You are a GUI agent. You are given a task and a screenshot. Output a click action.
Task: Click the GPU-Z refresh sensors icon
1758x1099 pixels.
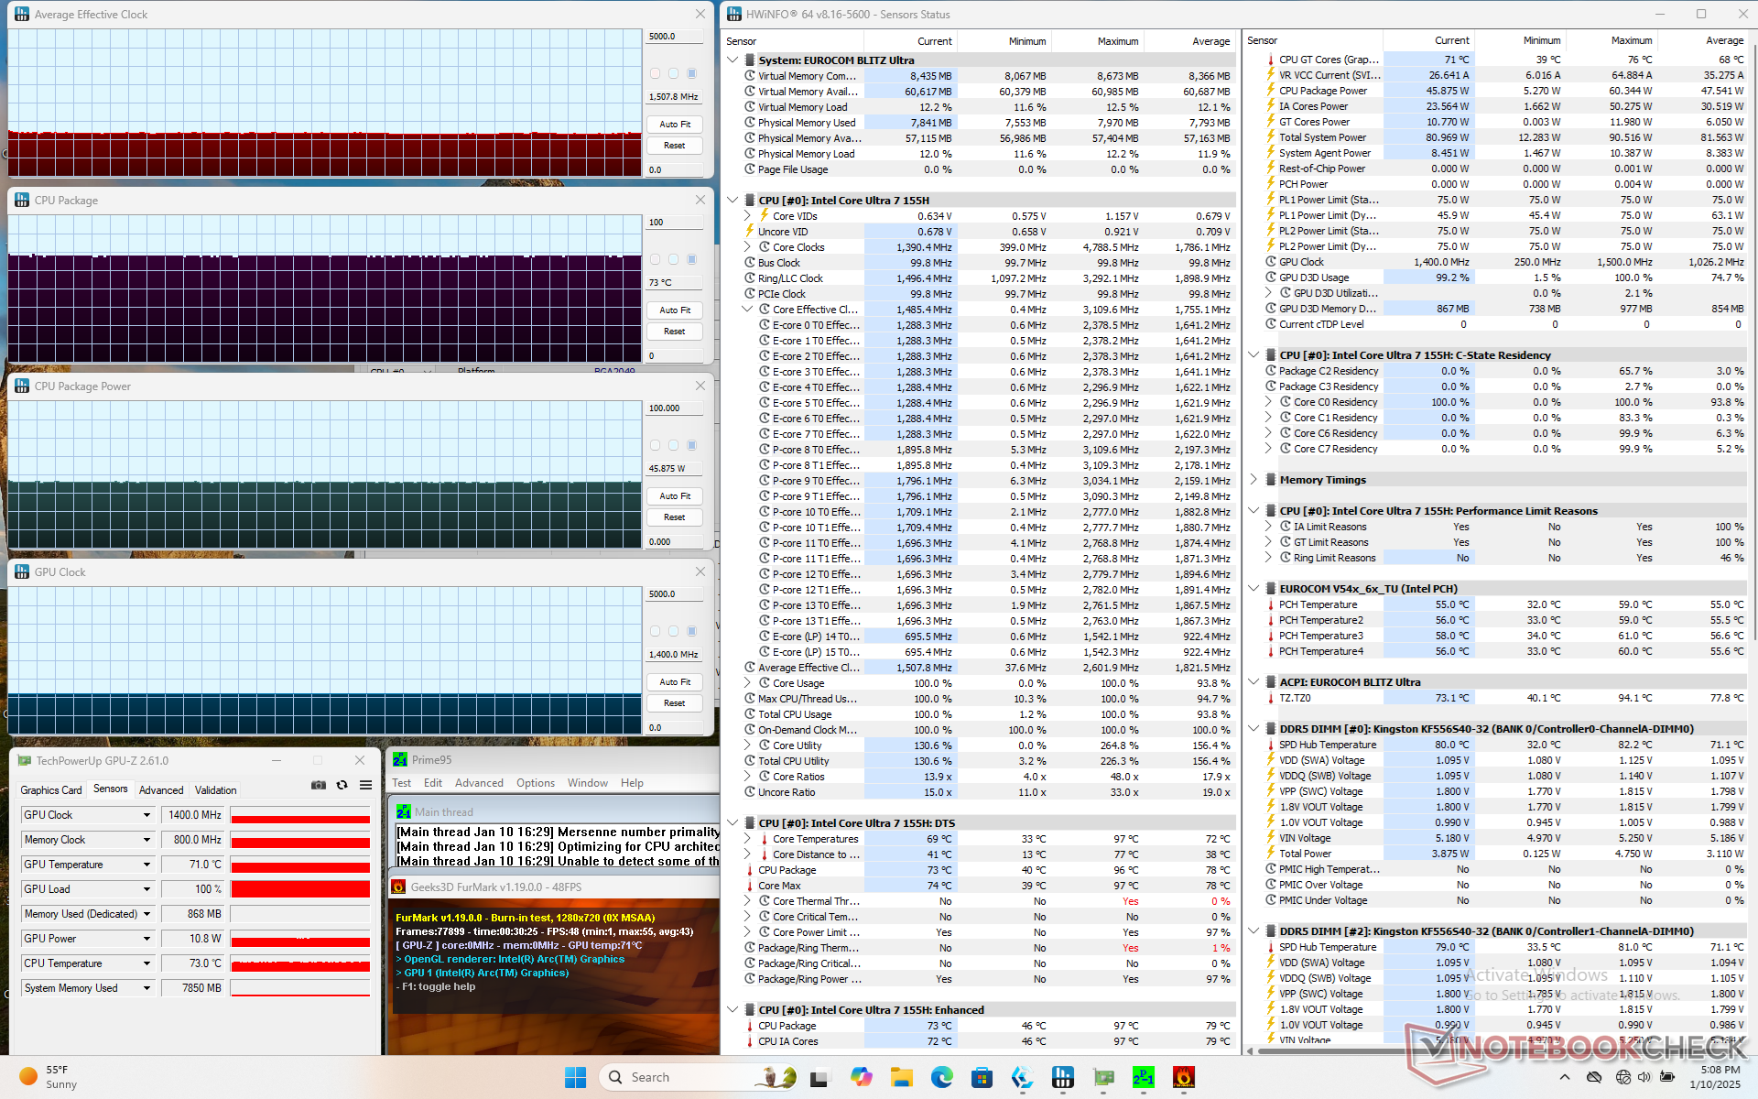[x=342, y=785]
